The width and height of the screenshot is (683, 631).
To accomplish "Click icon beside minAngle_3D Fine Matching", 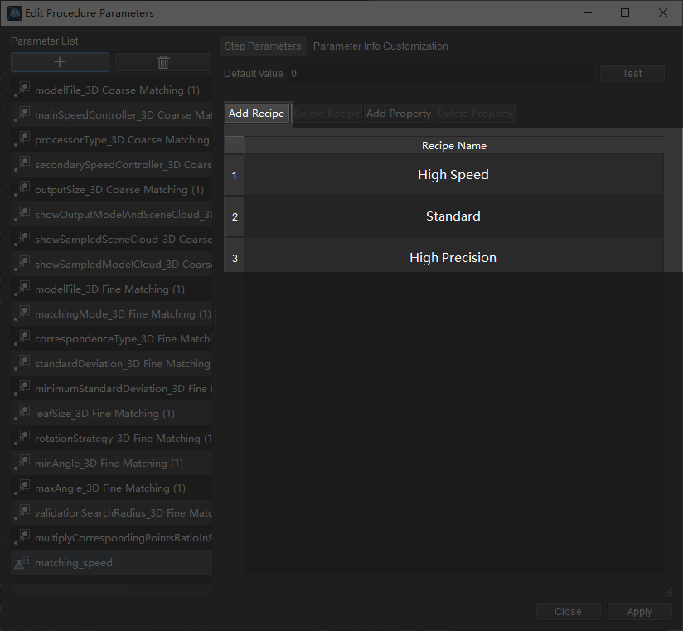I will pyautogui.click(x=22, y=463).
